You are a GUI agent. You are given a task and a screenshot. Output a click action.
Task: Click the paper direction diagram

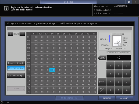[x=117, y=41]
